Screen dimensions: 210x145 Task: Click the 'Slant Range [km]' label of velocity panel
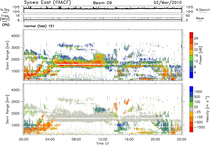click(x=7, y=109)
